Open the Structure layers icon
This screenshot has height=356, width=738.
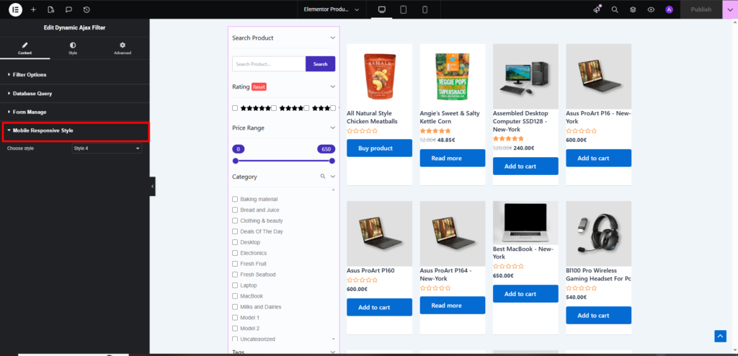click(x=633, y=9)
